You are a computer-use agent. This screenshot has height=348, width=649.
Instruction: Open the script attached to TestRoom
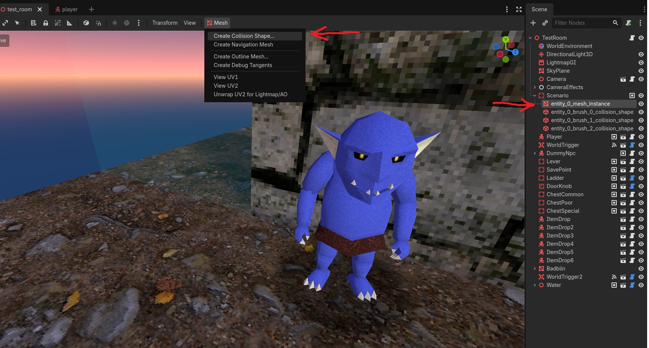point(632,38)
